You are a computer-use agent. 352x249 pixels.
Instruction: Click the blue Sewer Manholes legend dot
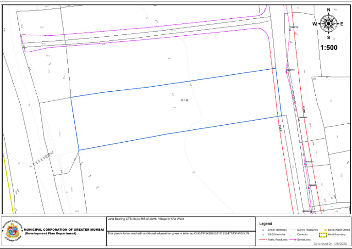(263, 230)
